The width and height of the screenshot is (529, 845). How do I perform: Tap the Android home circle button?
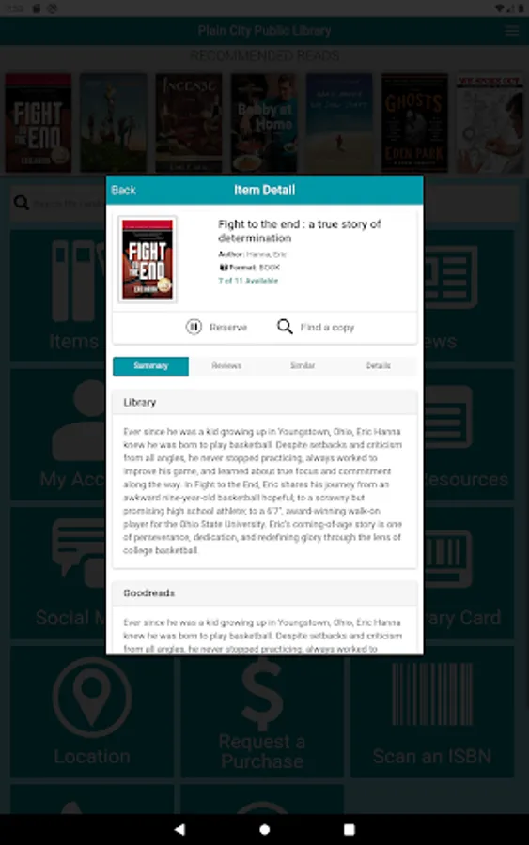(264, 829)
